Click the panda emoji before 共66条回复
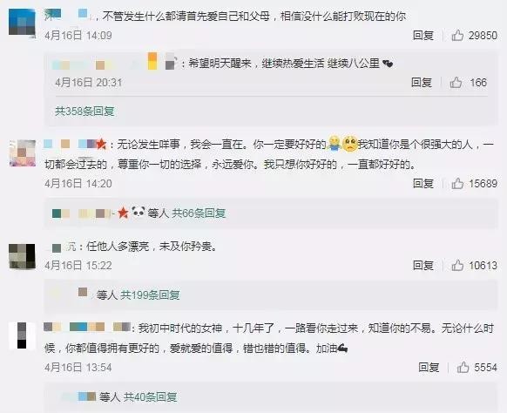This screenshot has height=413, width=507. click(138, 212)
